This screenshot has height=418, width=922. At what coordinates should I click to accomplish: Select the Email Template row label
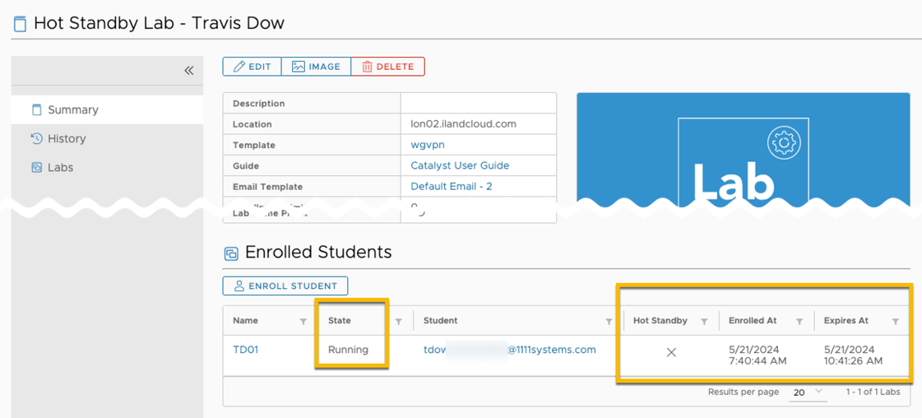267,187
